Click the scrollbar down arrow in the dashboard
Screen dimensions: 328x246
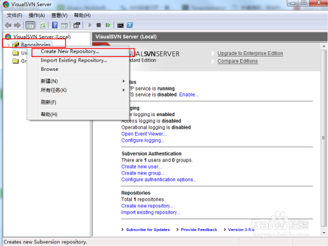[x=323, y=233]
